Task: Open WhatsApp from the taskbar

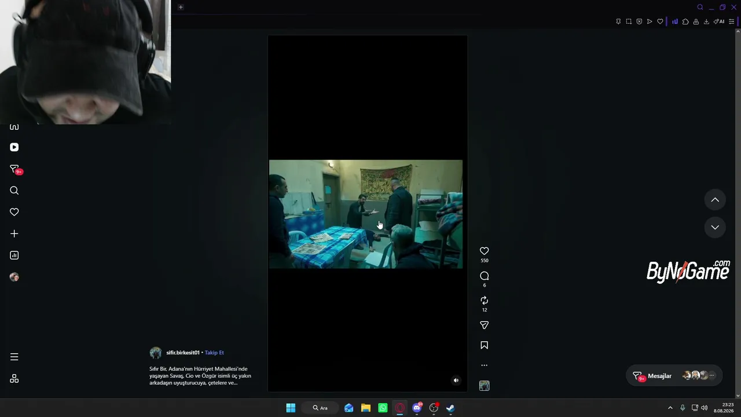Action: (x=383, y=408)
